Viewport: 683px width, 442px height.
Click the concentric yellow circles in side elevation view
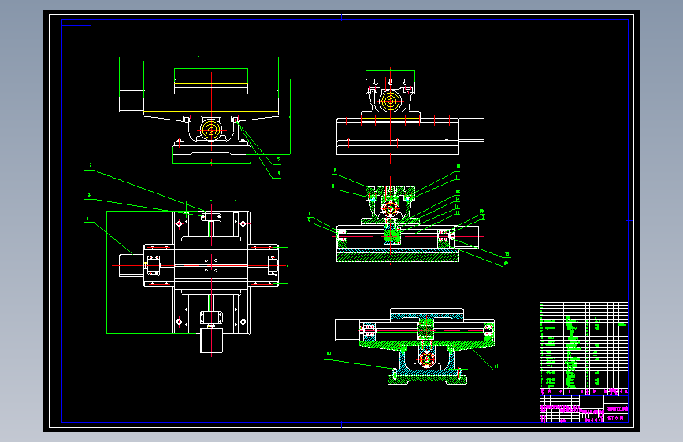(x=390, y=101)
